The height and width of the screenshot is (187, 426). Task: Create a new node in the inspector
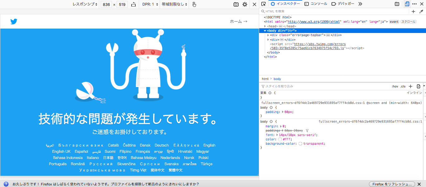coord(413,12)
